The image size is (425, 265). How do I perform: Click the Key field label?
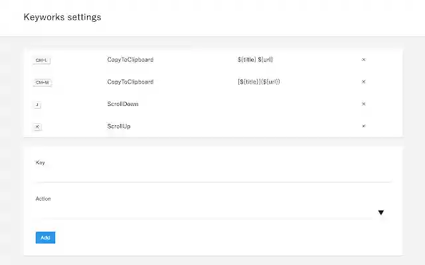pos(40,162)
